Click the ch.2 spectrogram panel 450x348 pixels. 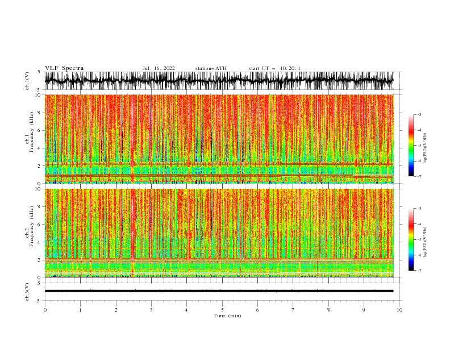(219, 233)
